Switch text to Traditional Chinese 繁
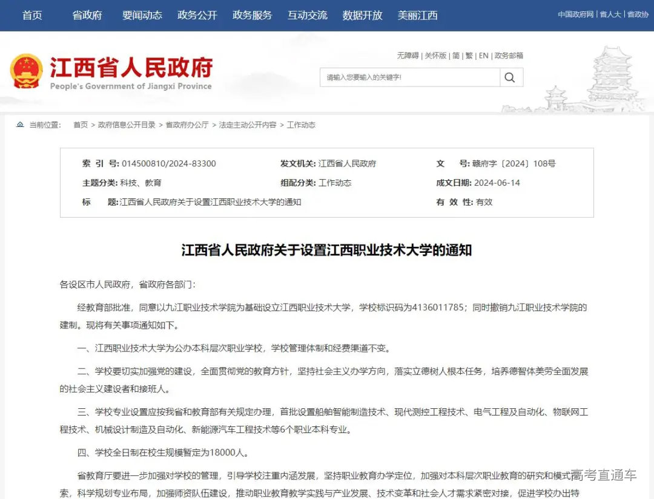The width and height of the screenshot is (654, 499). [x=469, y=56]
